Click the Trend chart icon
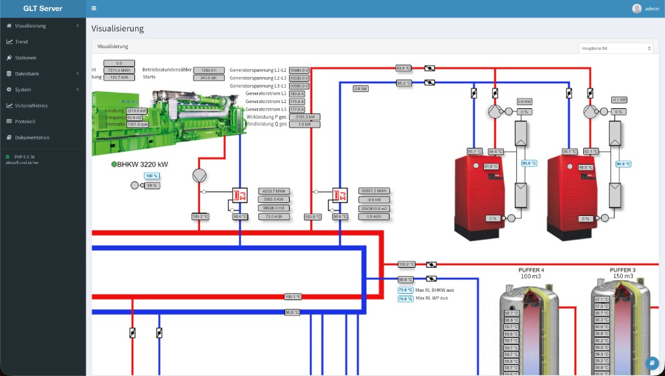665x376 pixels. click(9, 42)
